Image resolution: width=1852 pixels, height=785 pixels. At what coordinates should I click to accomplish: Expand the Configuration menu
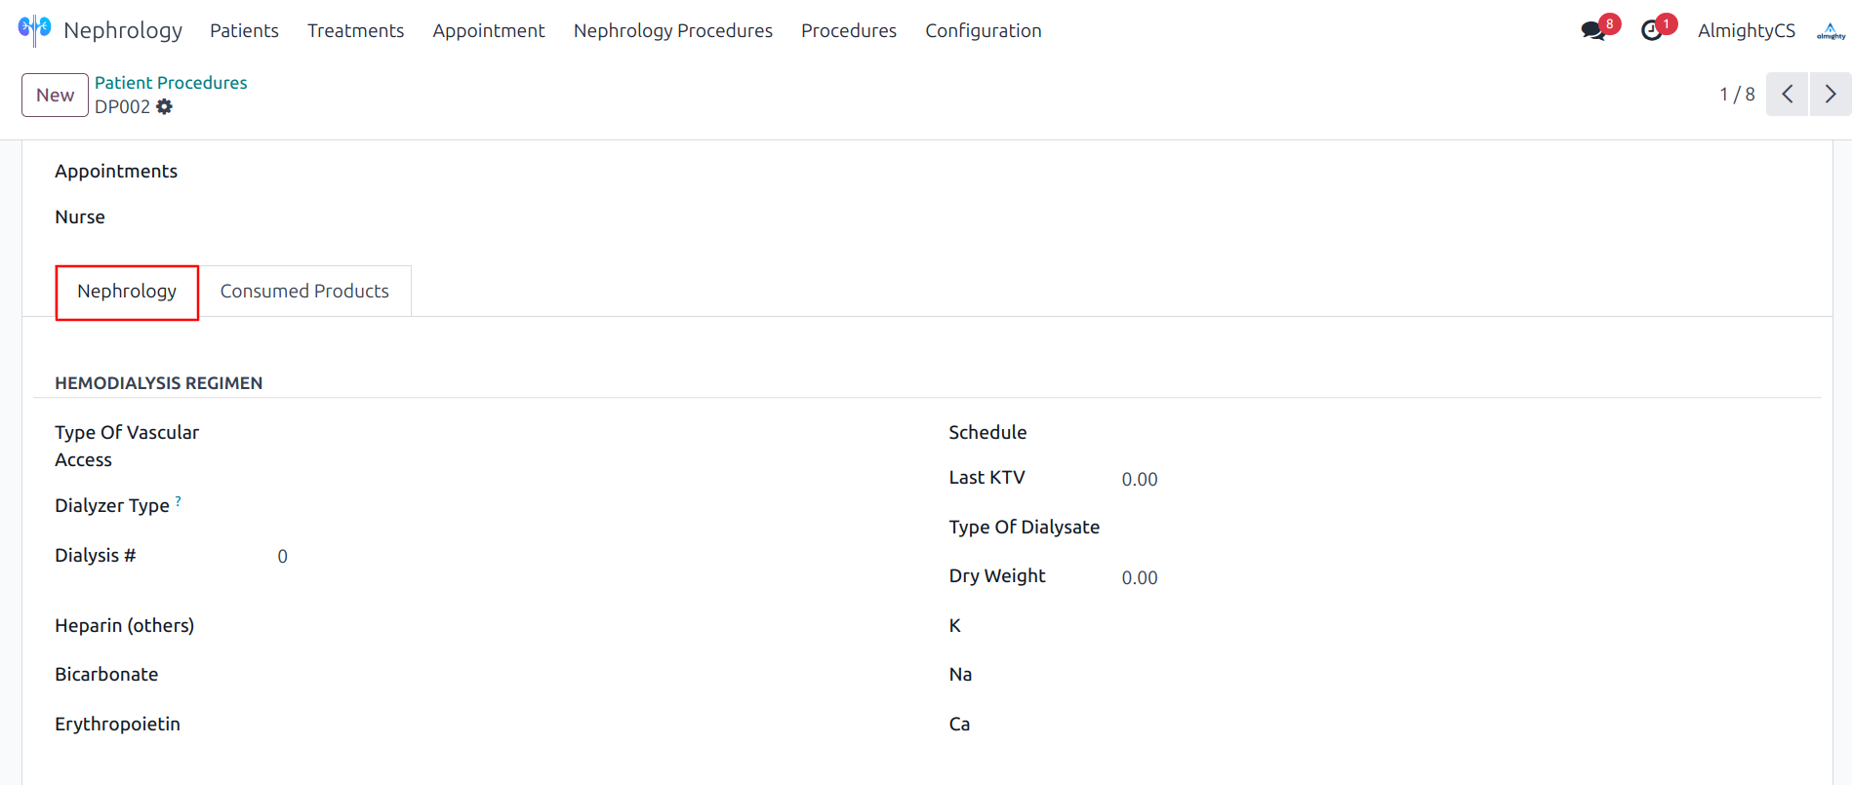[983, 31]
